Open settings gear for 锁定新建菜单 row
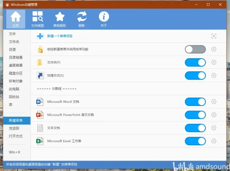Screen dimensions: 230x171 pyautogui.click(x=214, y=49)
